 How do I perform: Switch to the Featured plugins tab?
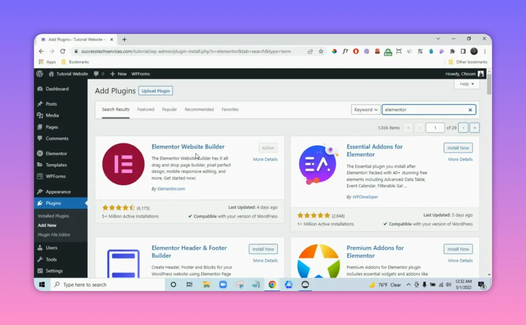[x=146, y=109]
